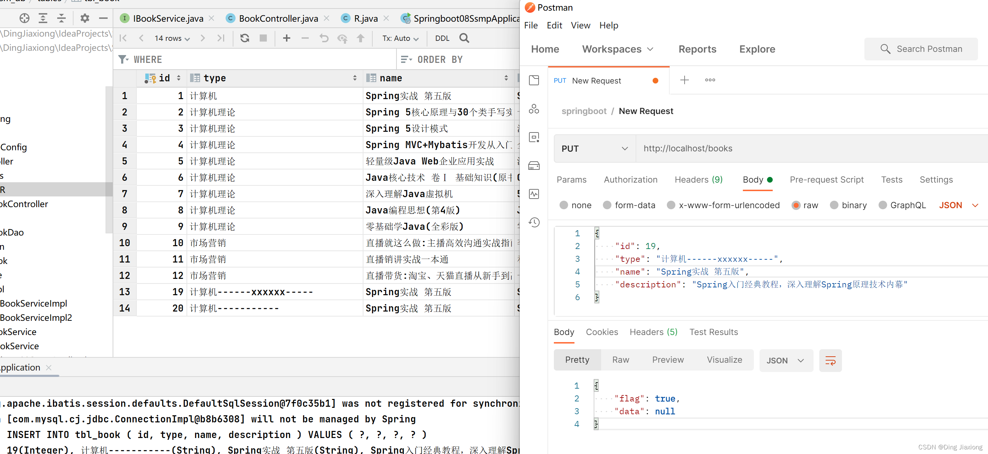Open Collections icon in Postman sidebar
This screenshot has width=988, height=454.
534,80
